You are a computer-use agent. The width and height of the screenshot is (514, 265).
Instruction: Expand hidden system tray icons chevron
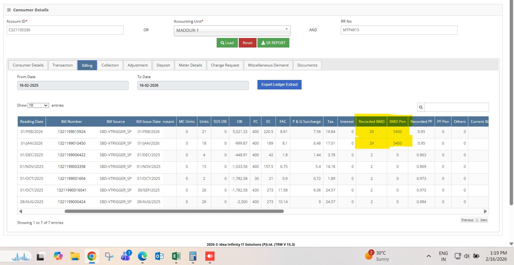coord(429,256)
